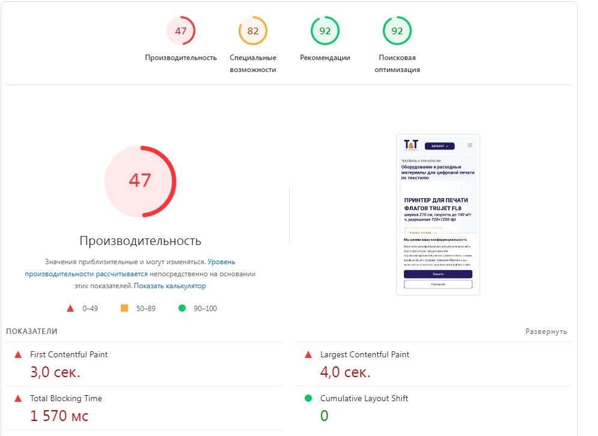Click the warning triangle next to Total Blocking Time
This screenshot has height=436, width=598.
[x=19, y=398]
